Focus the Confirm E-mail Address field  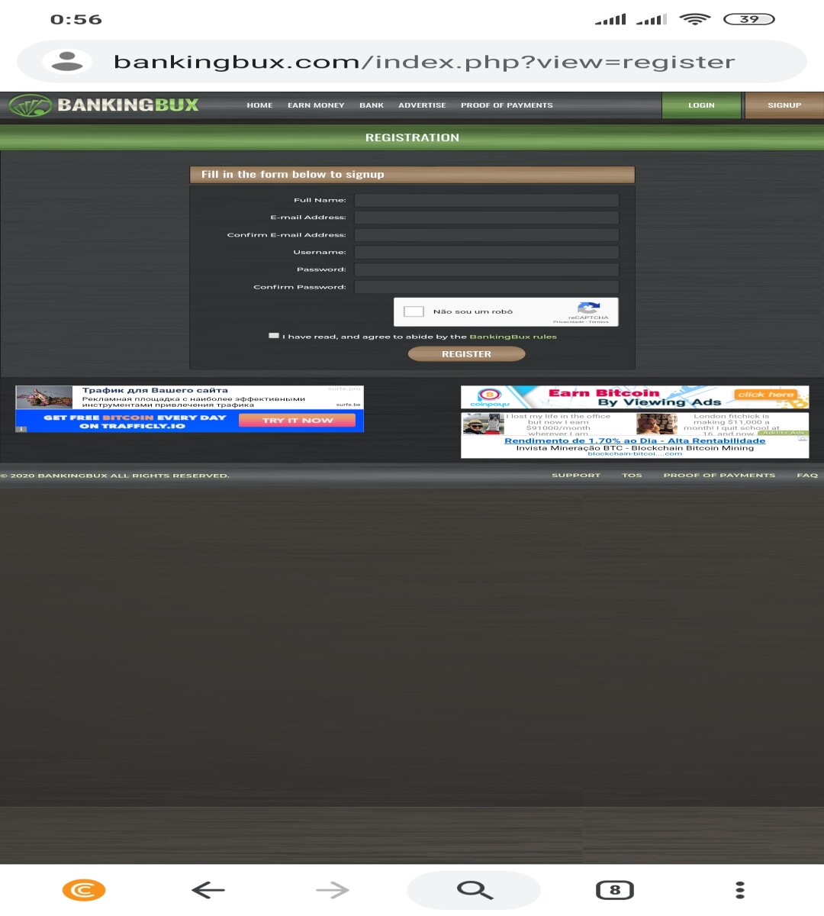487,235
